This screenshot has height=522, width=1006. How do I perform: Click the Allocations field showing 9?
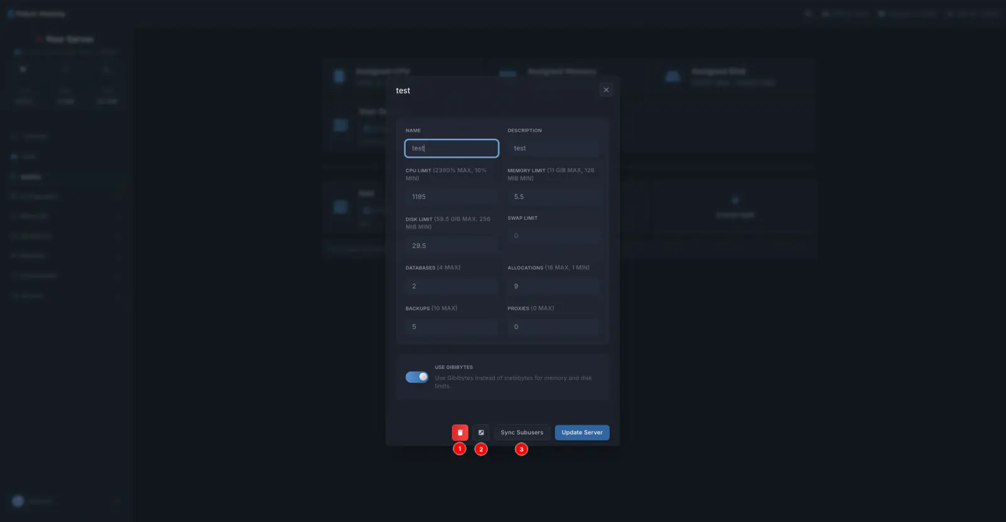(x=554, y=286)
